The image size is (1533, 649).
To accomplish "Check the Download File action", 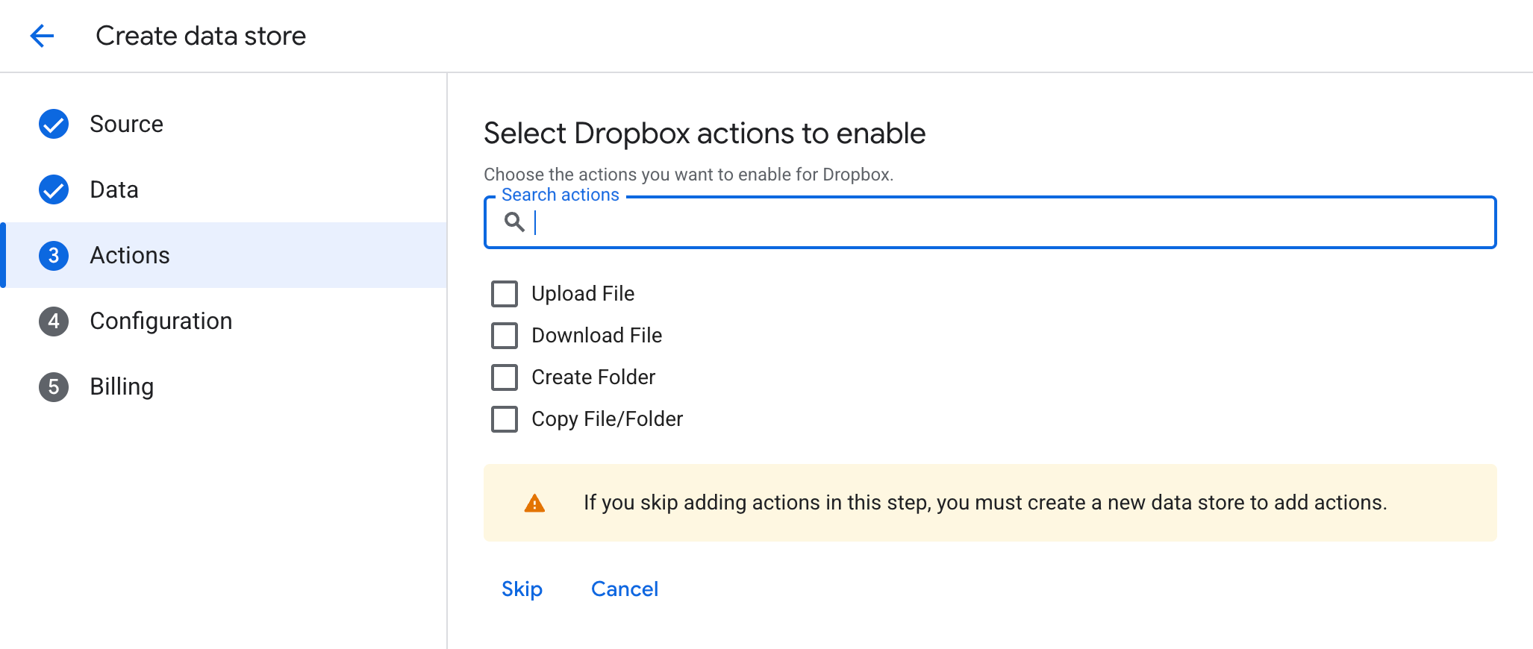I will pyautogui.click(x=505, y=336).
